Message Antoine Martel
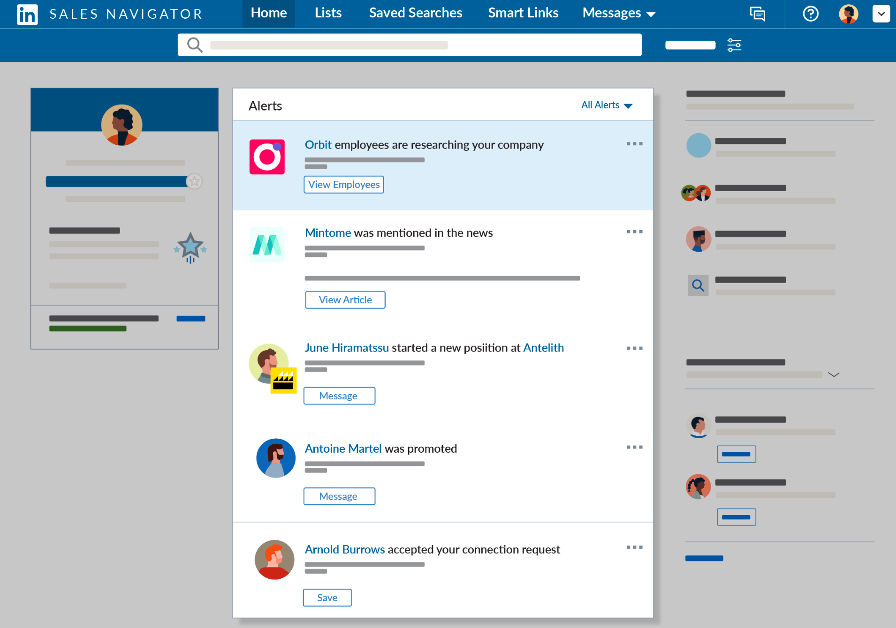896x628 pixels. click(x=339, y=496)
